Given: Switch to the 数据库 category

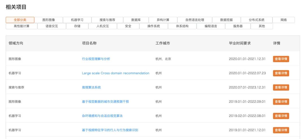Looking at the screenshot, I should point(136,20).
